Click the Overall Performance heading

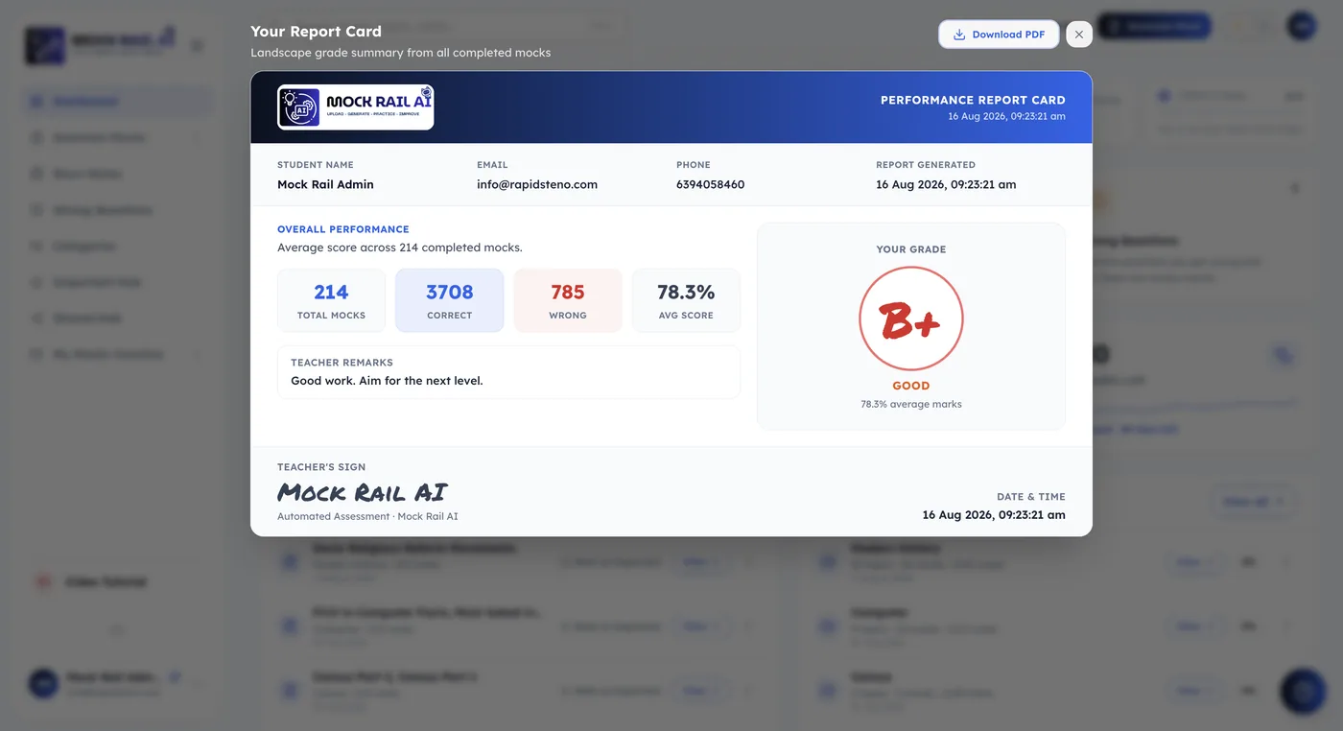pos(343,229)
